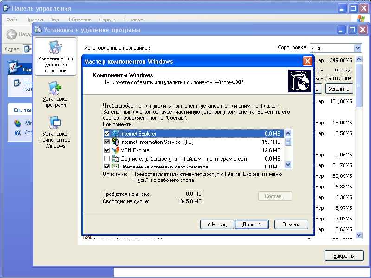Image resolution: width=371 pixels, height=278 pixels.
Task: Click the Назад button in the wizard
Action: (x=217, y=225)
